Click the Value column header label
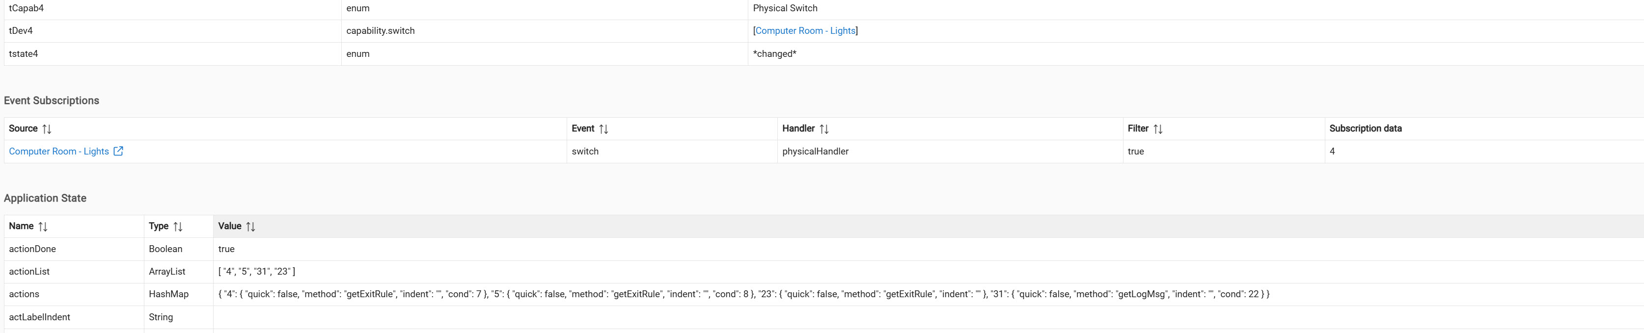 click(230, 226)
